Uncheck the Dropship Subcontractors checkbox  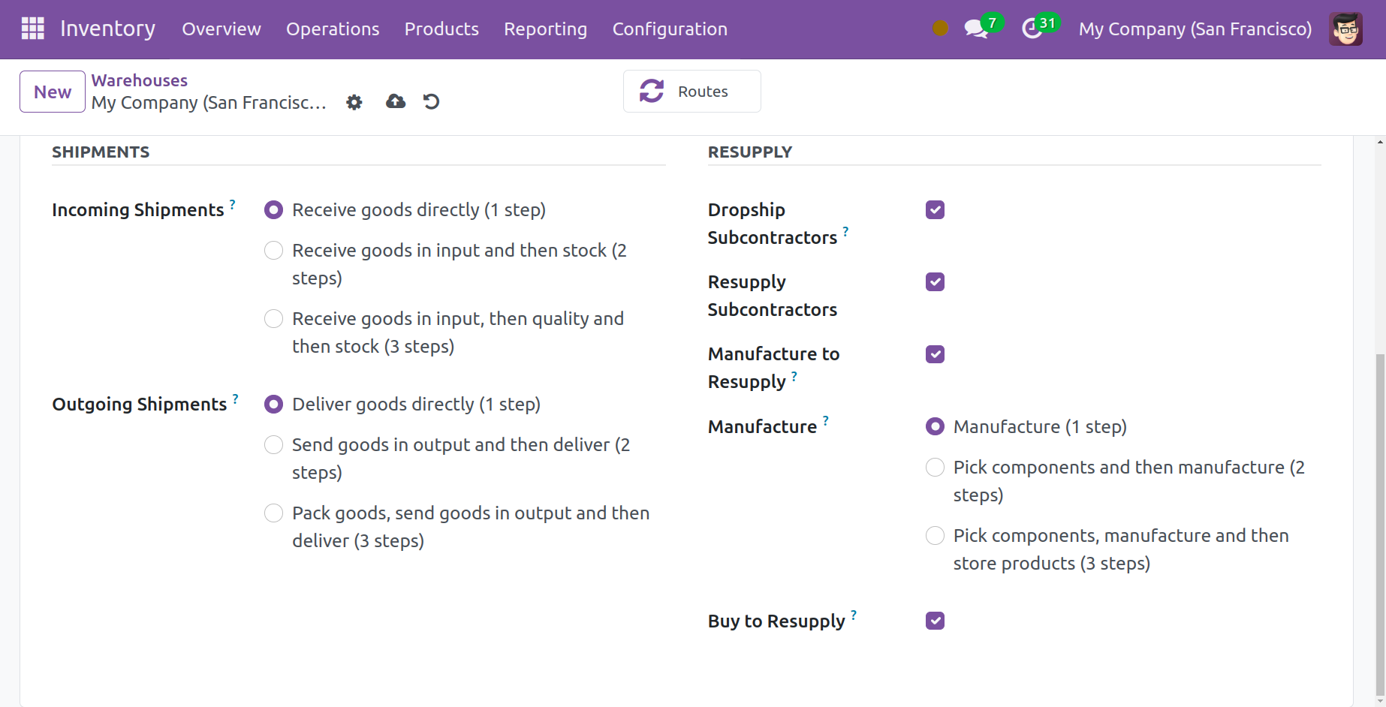[935, 210]
